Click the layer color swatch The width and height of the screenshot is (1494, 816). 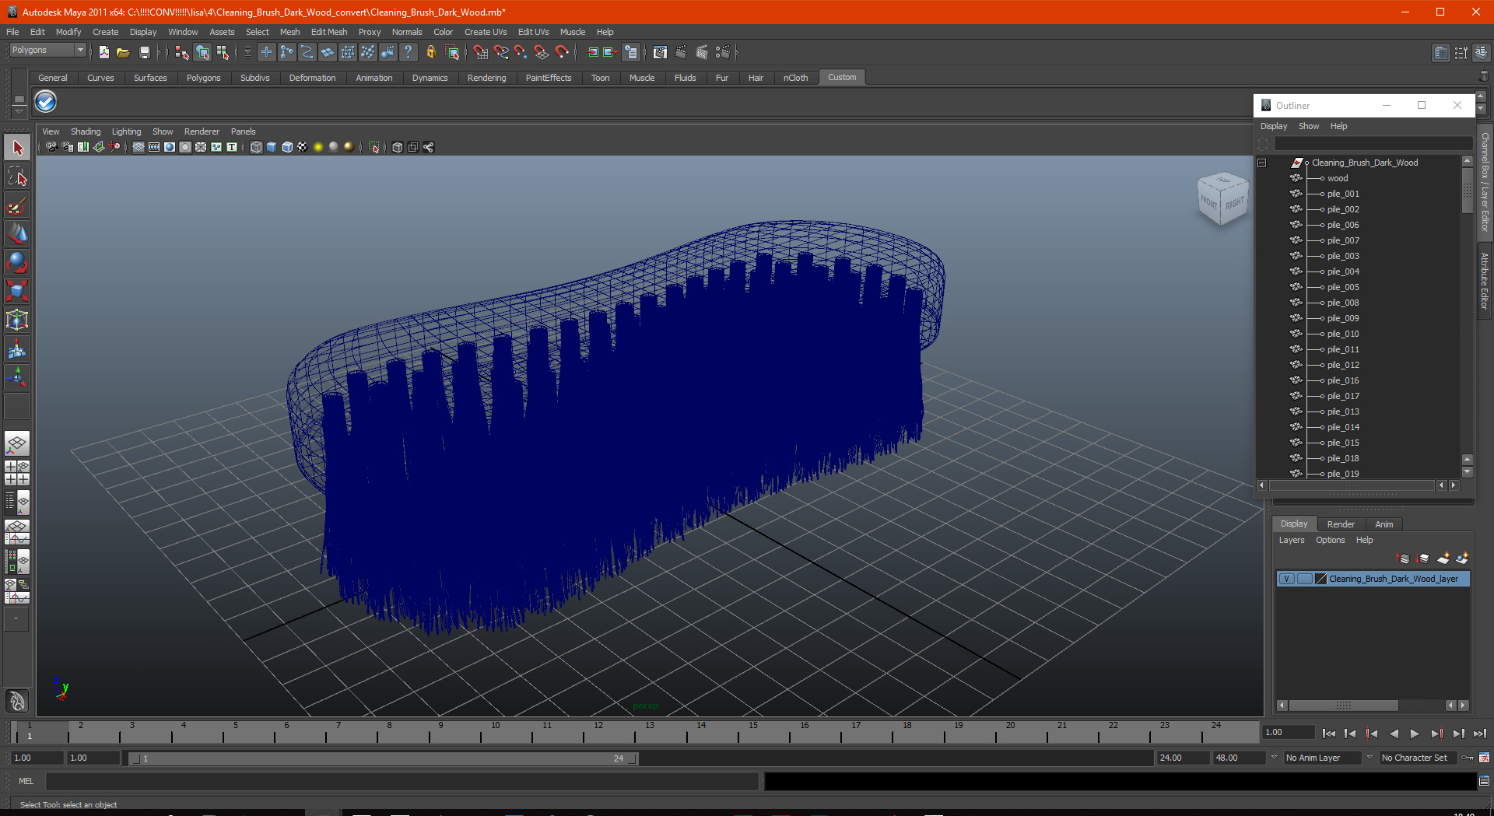1320,579
